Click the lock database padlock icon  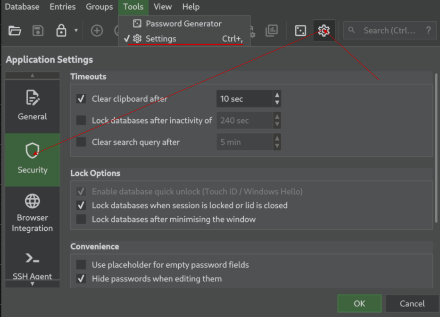pos(61,31)
